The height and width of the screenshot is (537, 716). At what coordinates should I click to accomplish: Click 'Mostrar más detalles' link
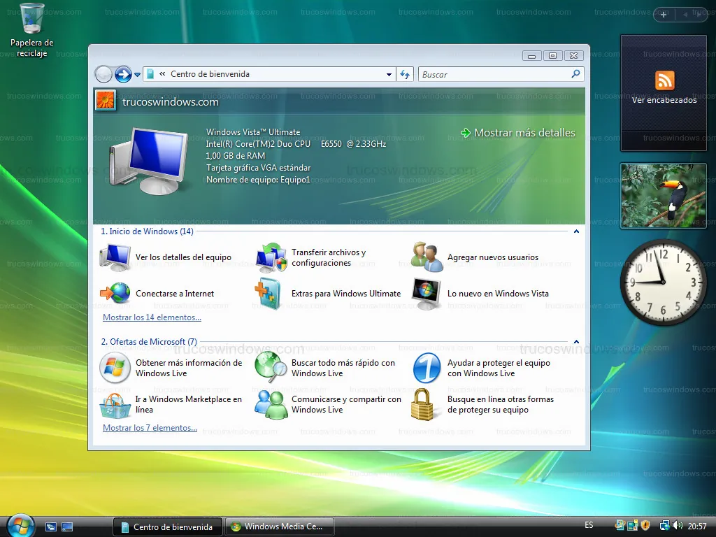click(x=524, y=133)
